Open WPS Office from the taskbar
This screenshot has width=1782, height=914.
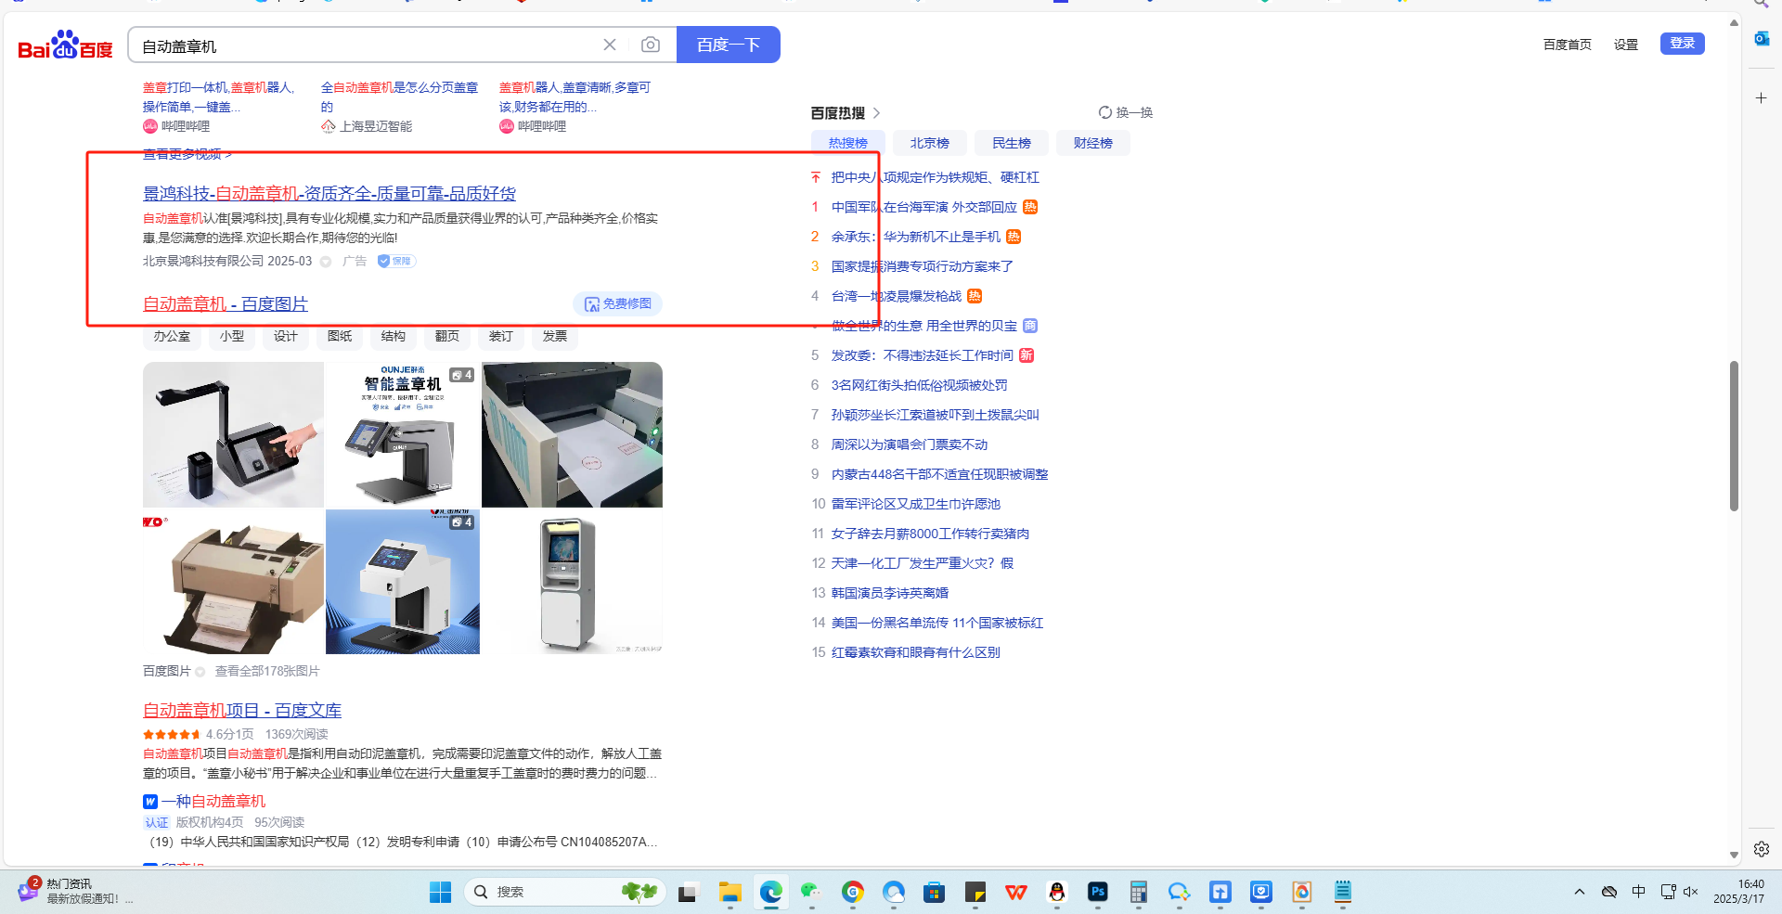coord(1016,893)
